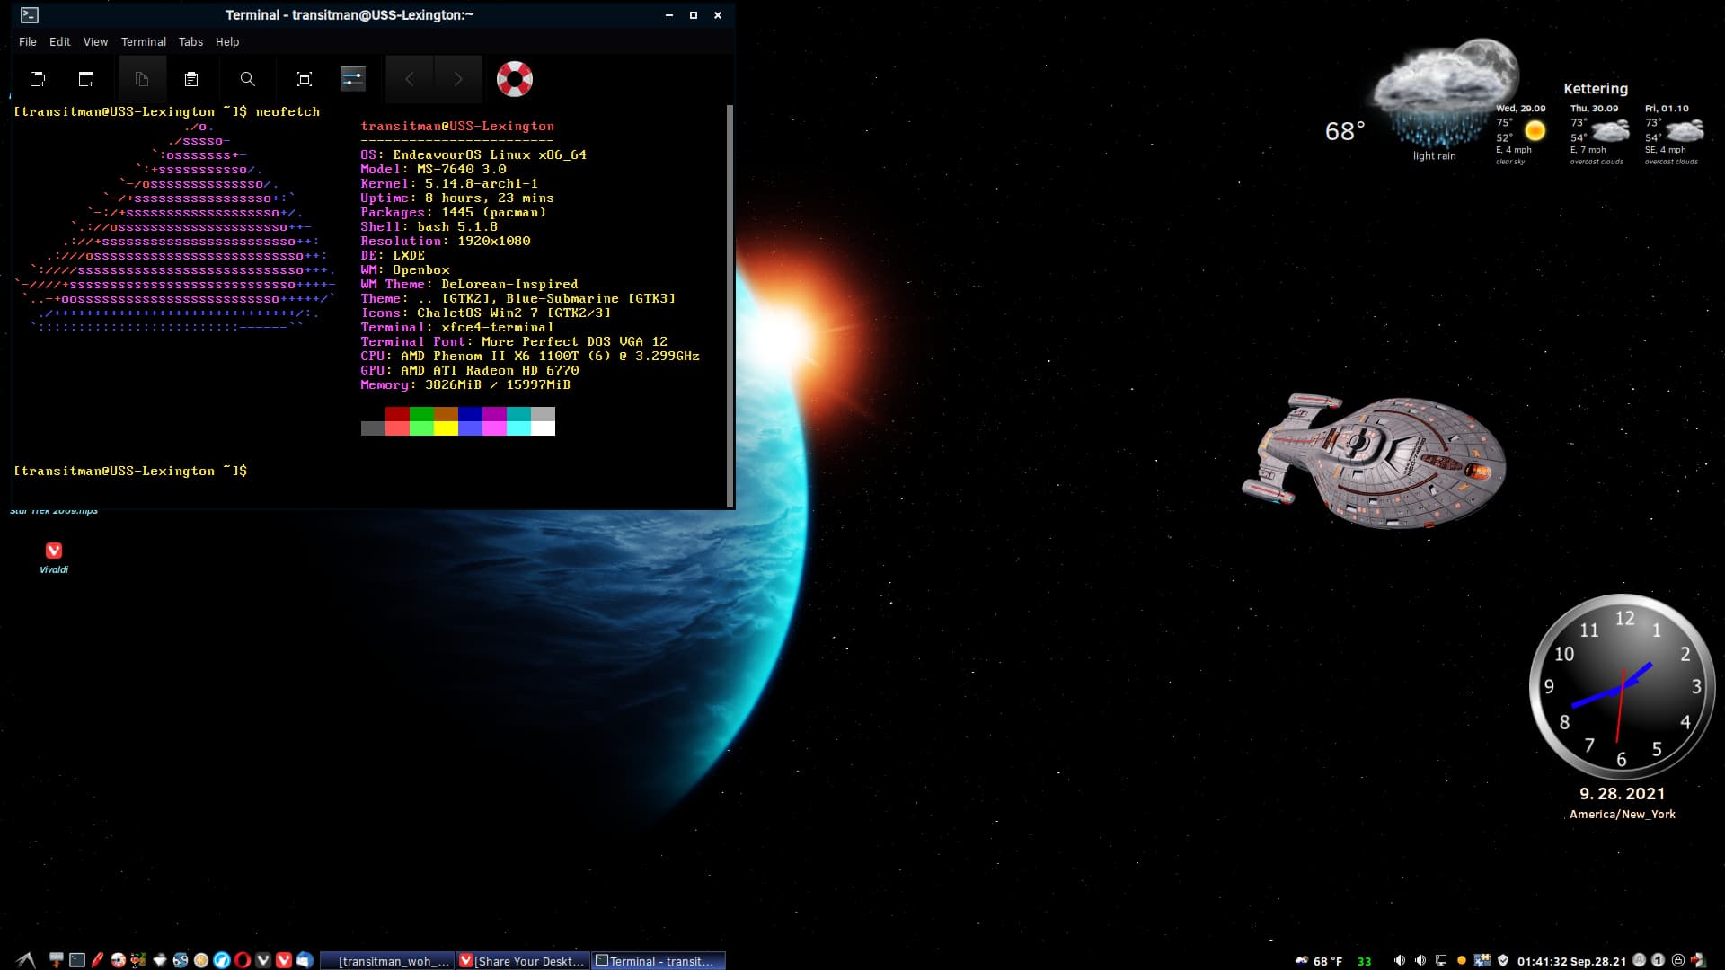Launch terminal from the panel launcher
Image resolution: width=1725 pixels, height=970 pixels.
(77, 960)
